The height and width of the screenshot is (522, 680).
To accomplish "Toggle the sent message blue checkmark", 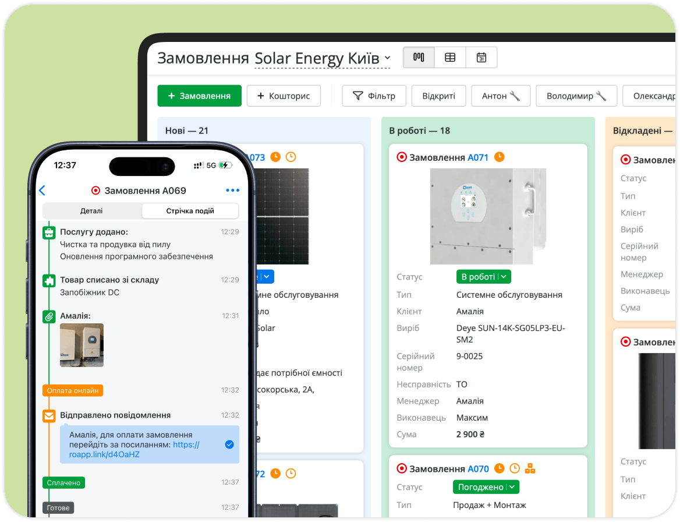I will [x=229, y=445].
